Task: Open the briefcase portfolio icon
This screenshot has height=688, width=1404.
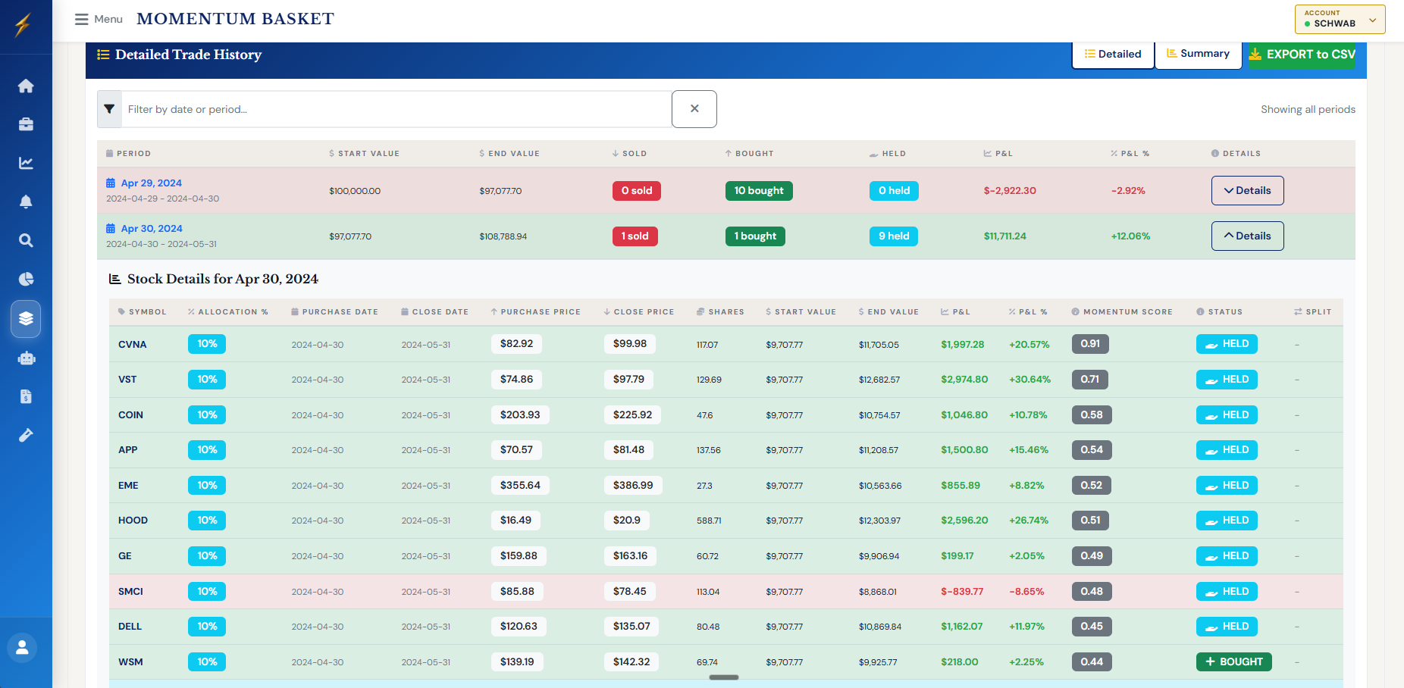Action: pyautogui.click(x=26, y=124)
